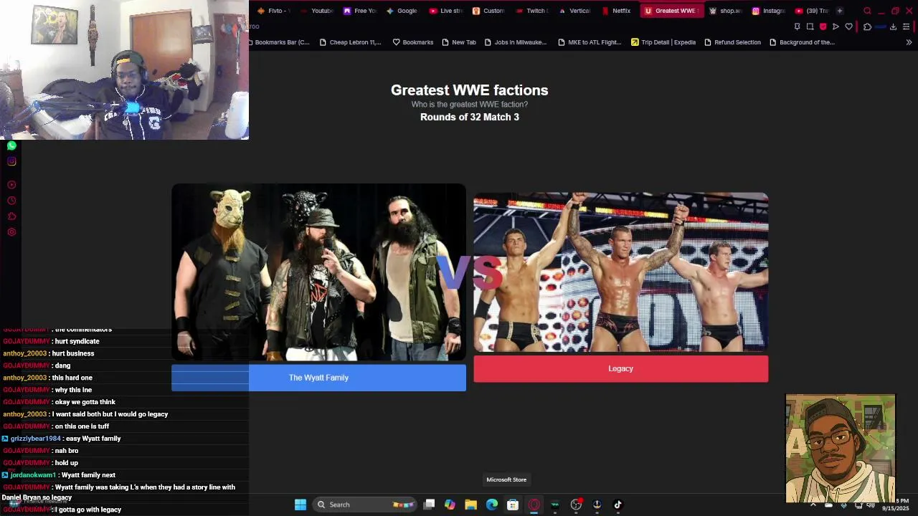The image size is (918, 516).
Task: Click the red ad blocker shield icon
Action: point(823,27)
